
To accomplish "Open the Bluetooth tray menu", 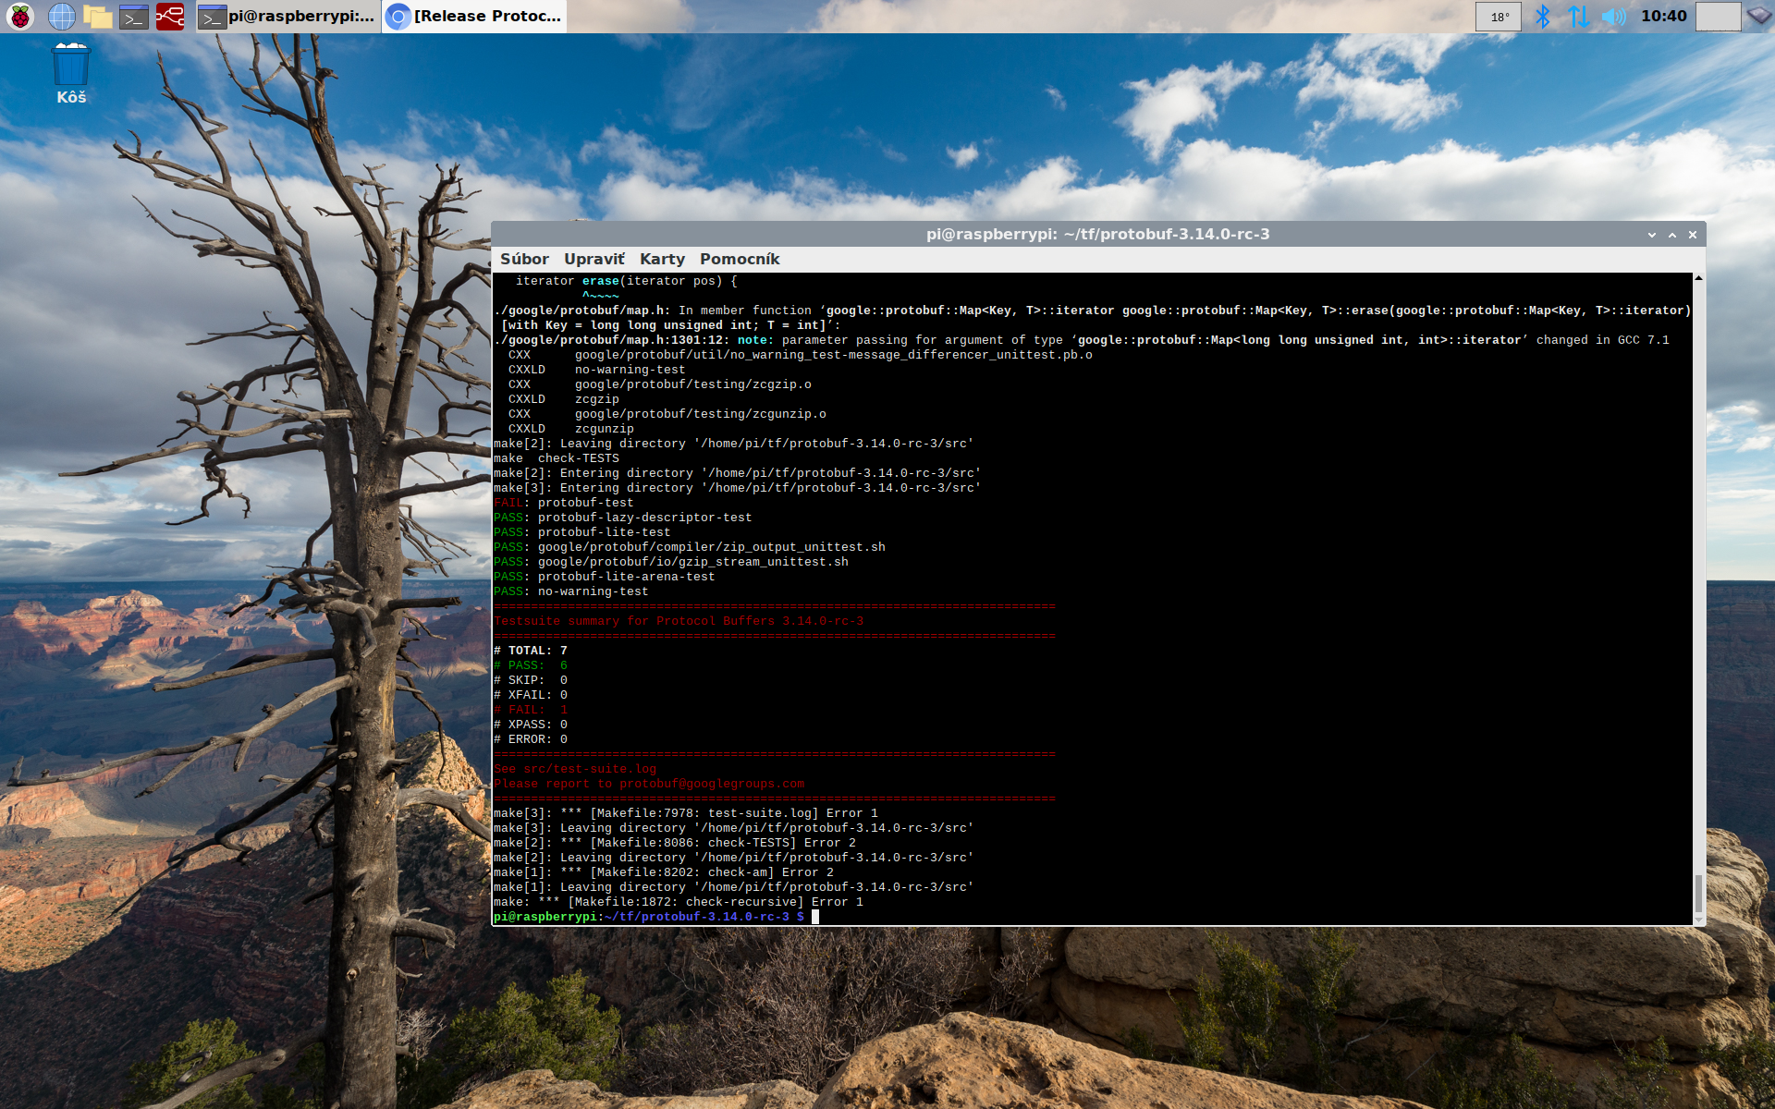I will [1542, 16].
